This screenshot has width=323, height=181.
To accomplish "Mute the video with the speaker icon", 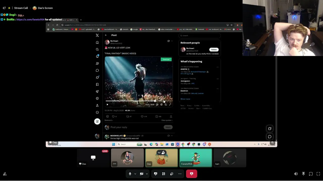I will (x=157, y=105).
